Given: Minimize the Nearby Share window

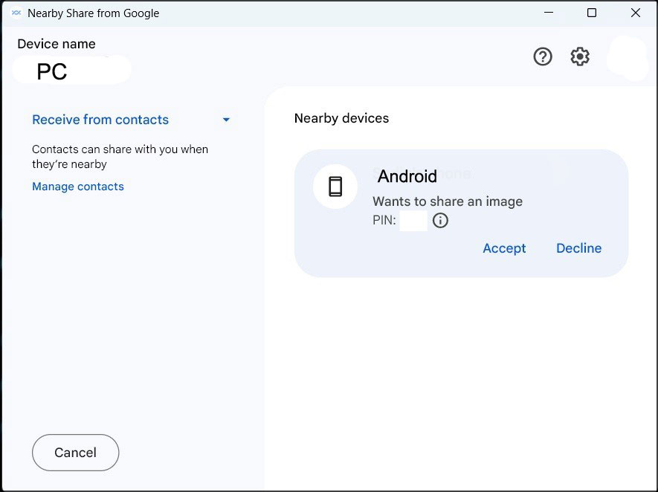Looking at the screenshot, I should point(549,13).
